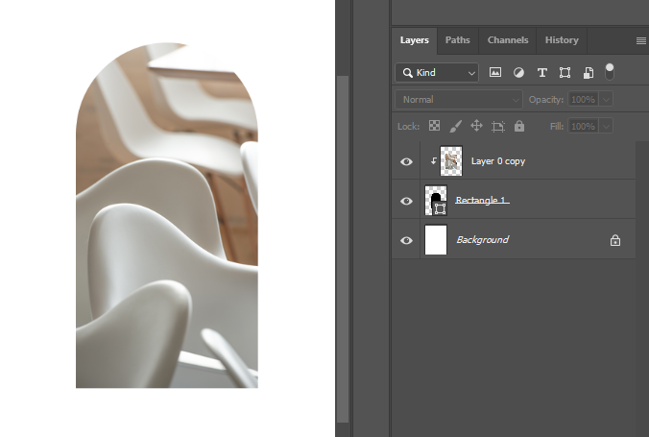
Task: Switch to the Paths tab
Action: point(457,40)
